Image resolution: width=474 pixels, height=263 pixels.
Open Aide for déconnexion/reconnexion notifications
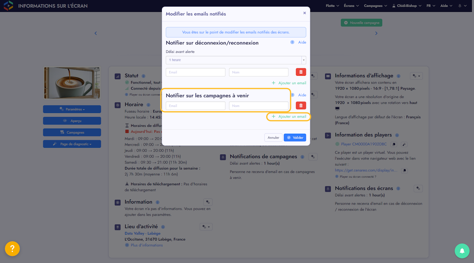(x=302, y=42)
